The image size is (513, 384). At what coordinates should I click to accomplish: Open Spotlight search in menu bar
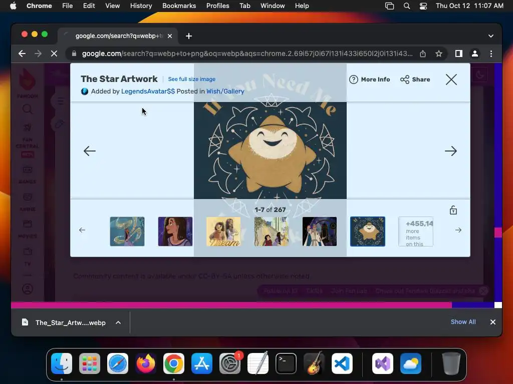(x=407, y=6)
